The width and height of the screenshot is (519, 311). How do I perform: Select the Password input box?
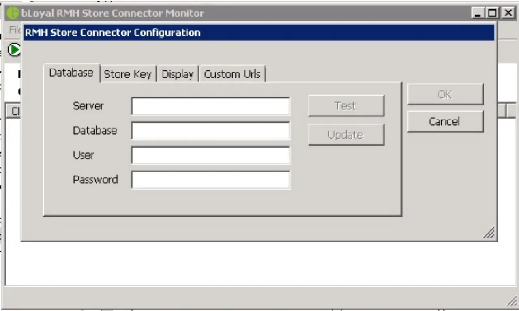211,180
